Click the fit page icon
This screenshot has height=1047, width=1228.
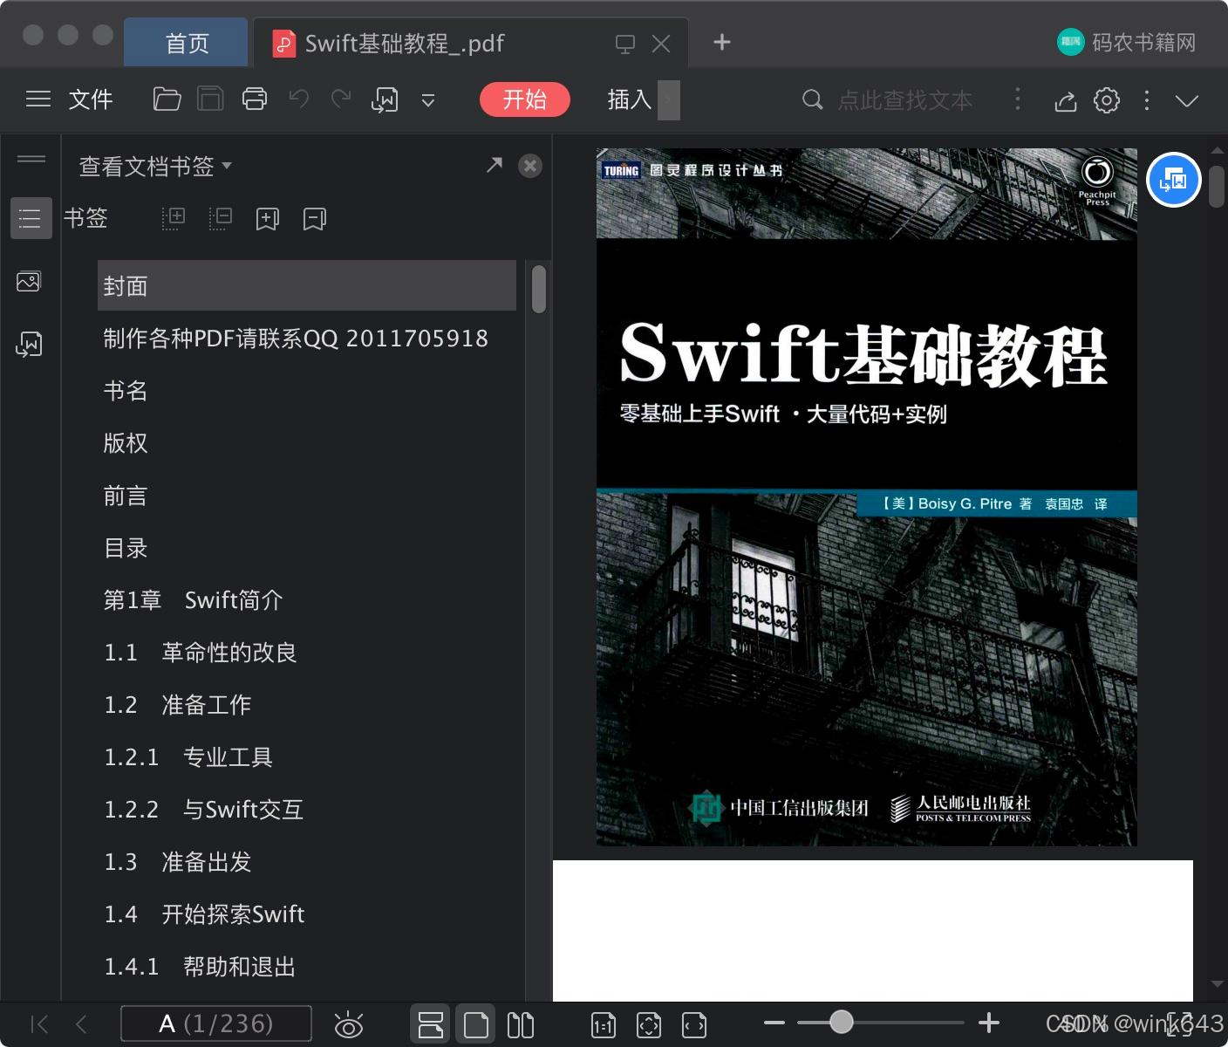click(649, 1025)
